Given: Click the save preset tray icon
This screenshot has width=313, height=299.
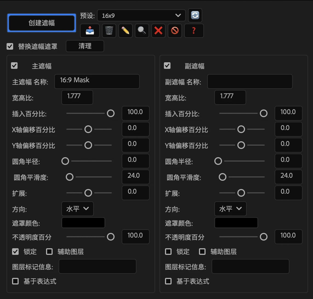Looking at the screenshot, I should (x=90, y=30).
